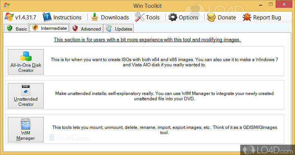Open the Tools wrench and screwdriver icon

(140, 17)
